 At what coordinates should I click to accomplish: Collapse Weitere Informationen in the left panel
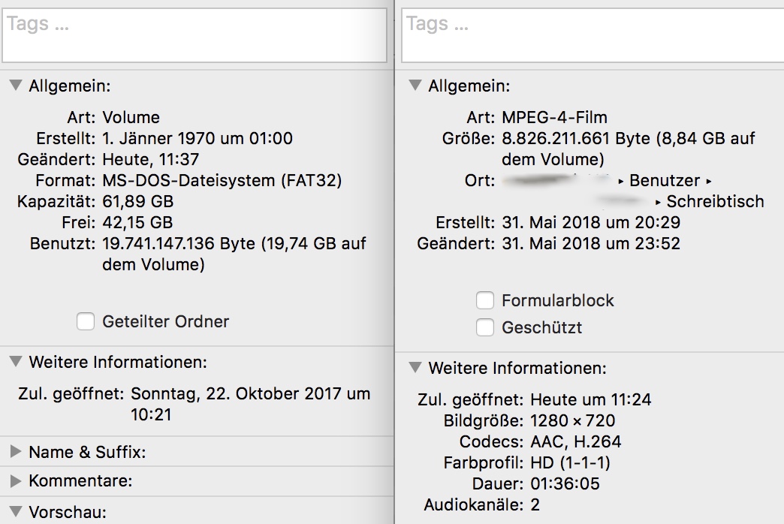tap(15, 362)
